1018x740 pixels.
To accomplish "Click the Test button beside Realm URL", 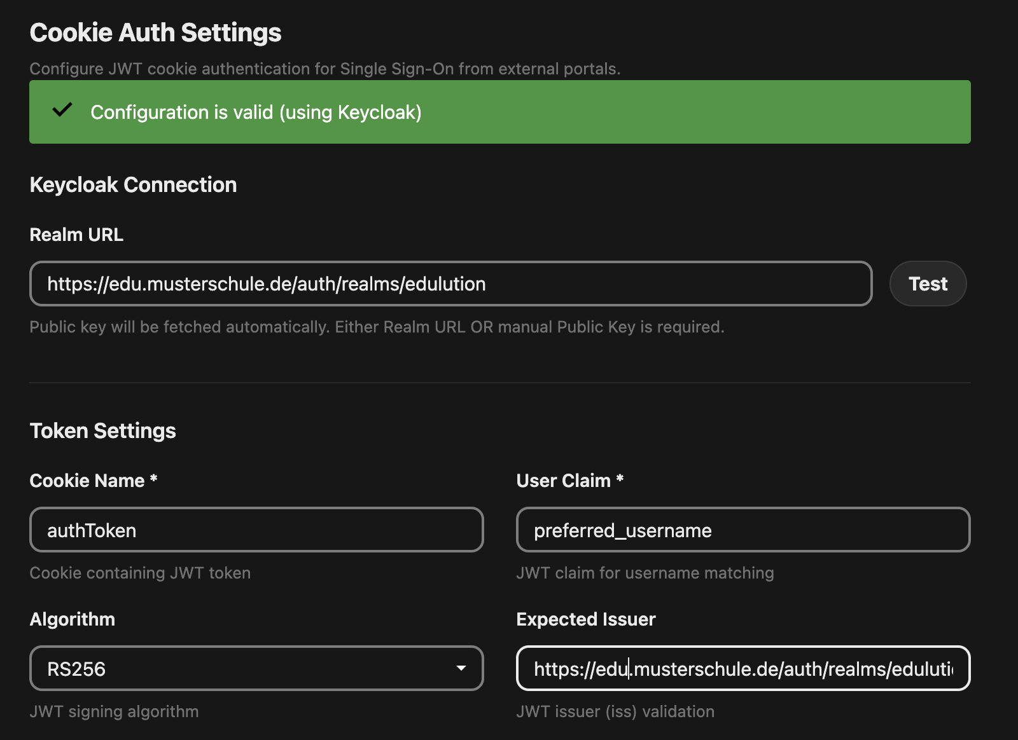I will 928,284.
